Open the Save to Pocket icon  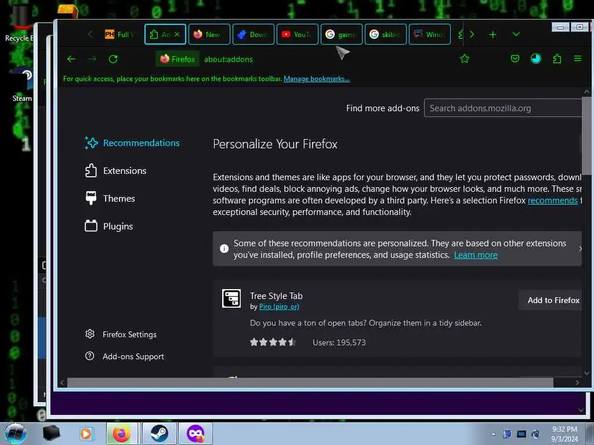click(515, 59)
